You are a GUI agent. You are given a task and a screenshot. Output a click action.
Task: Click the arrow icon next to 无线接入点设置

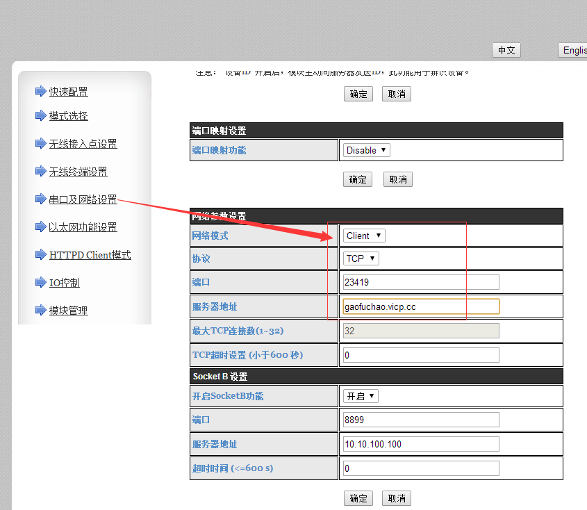coord(40,144)
